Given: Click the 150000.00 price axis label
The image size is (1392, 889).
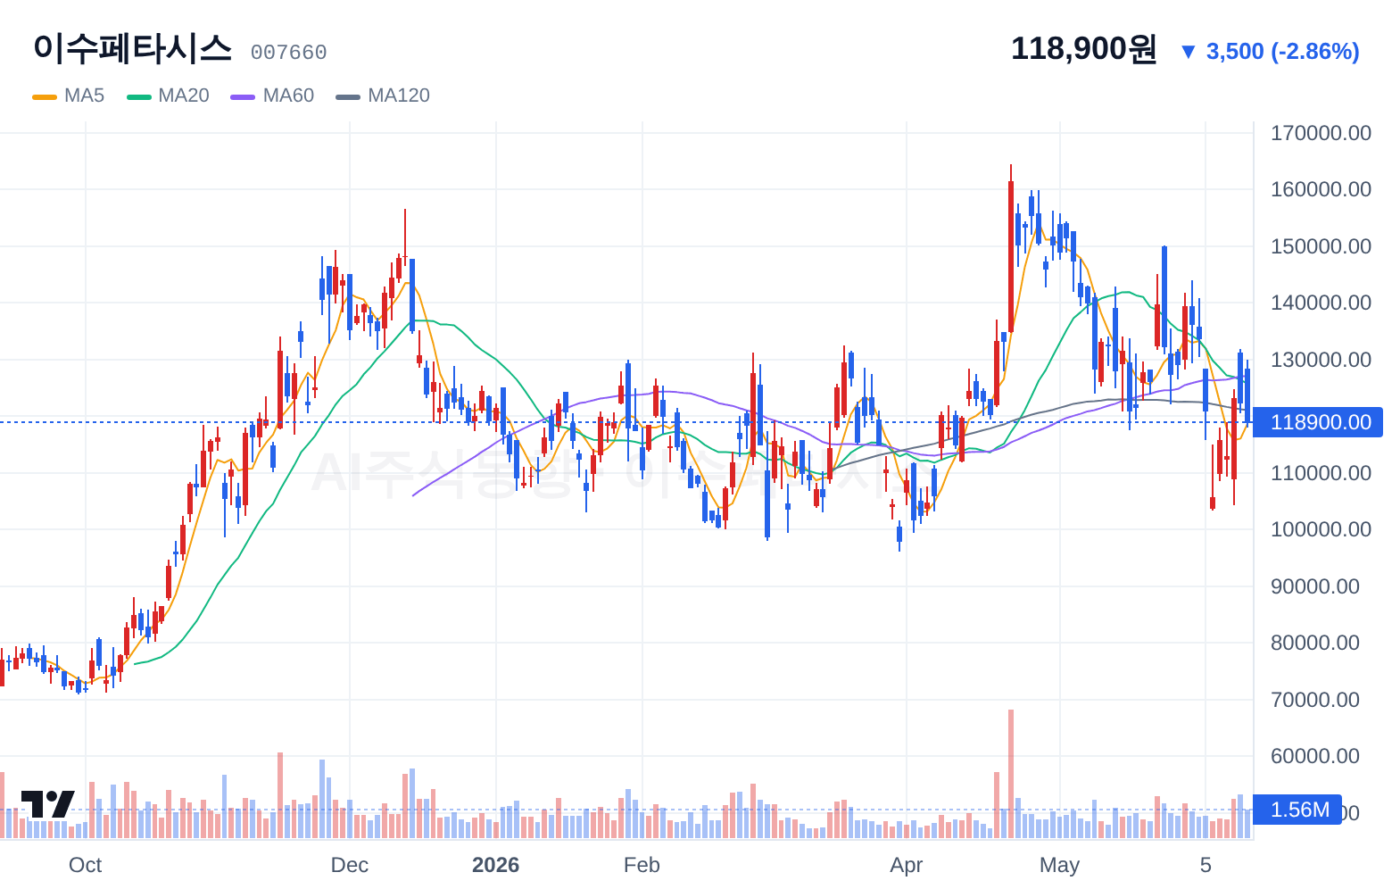Looking at the screenshot, I should point(1321,246).
